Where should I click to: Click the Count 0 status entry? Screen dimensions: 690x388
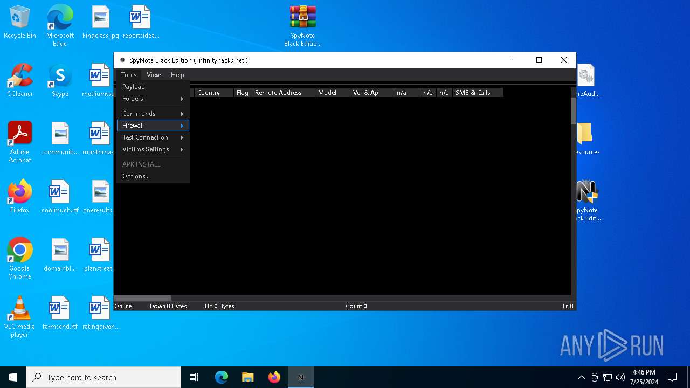click(356, 306)
